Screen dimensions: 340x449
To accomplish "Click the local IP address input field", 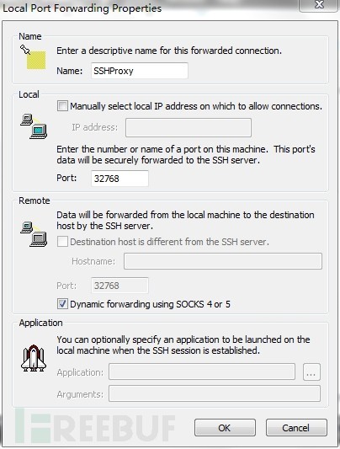I will click(189, 127).
